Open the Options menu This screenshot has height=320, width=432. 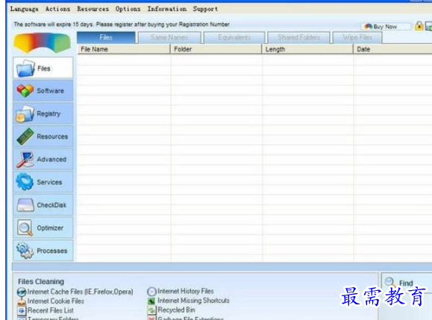pos(128,9)
